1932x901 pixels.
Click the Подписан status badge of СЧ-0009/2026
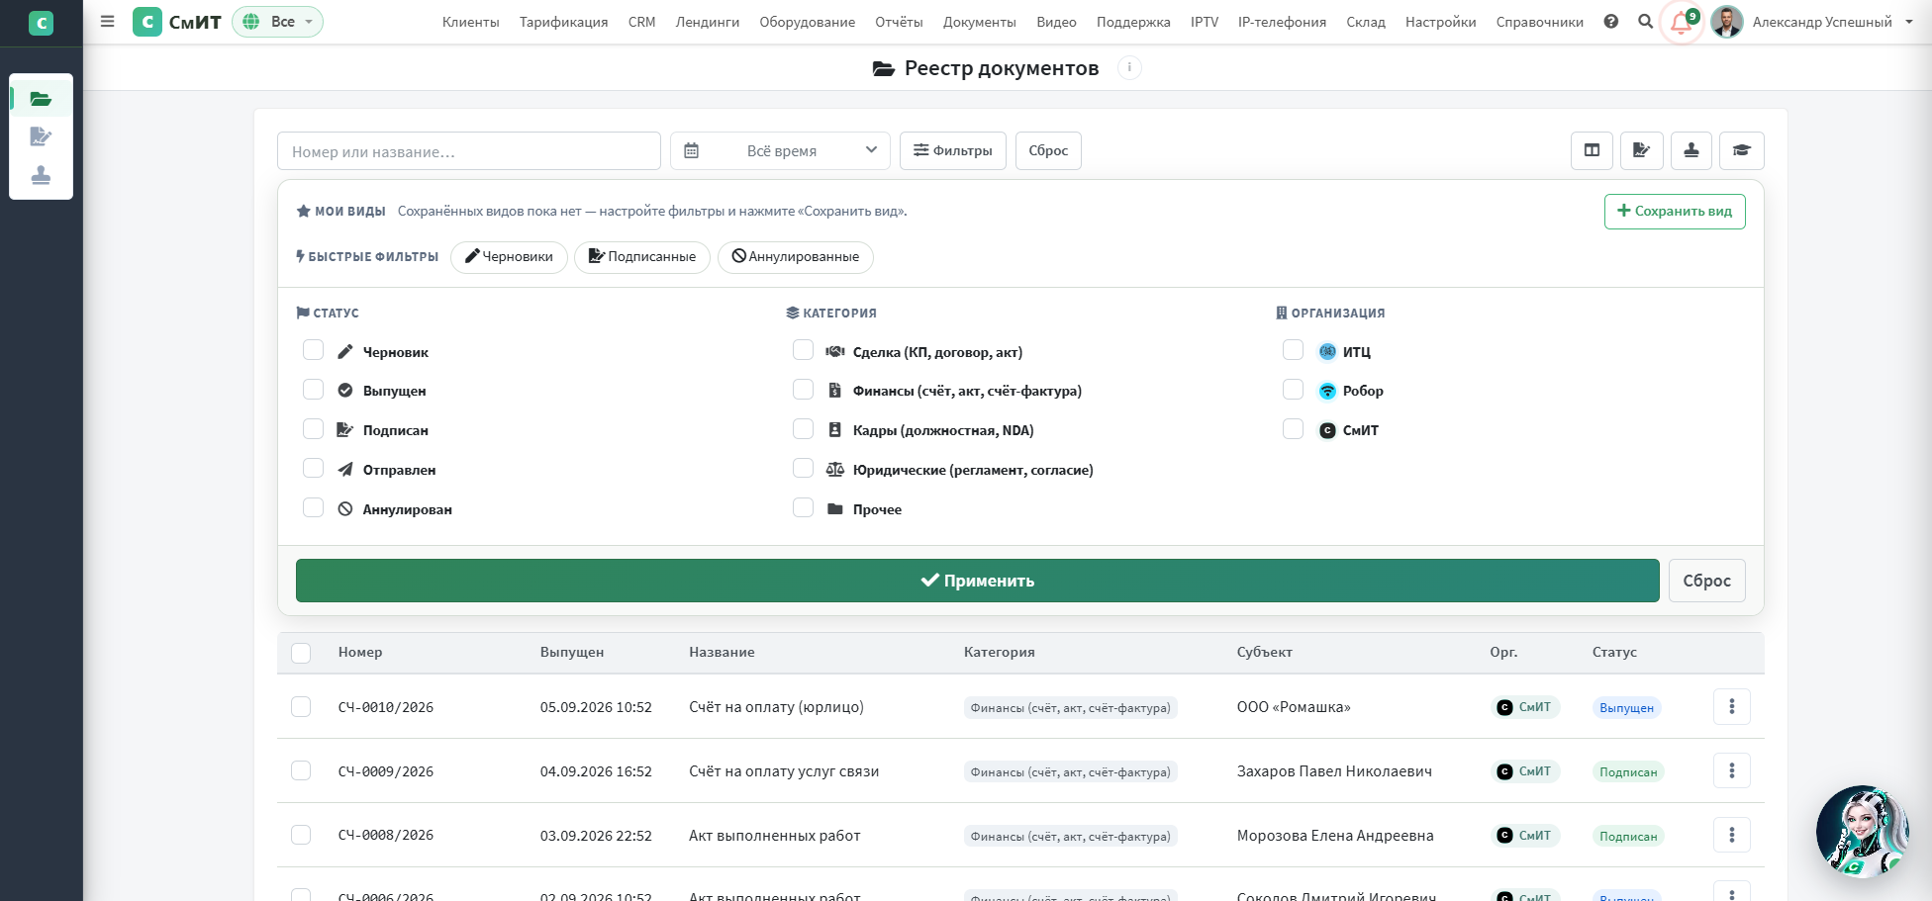click(x=1628, y=772)
